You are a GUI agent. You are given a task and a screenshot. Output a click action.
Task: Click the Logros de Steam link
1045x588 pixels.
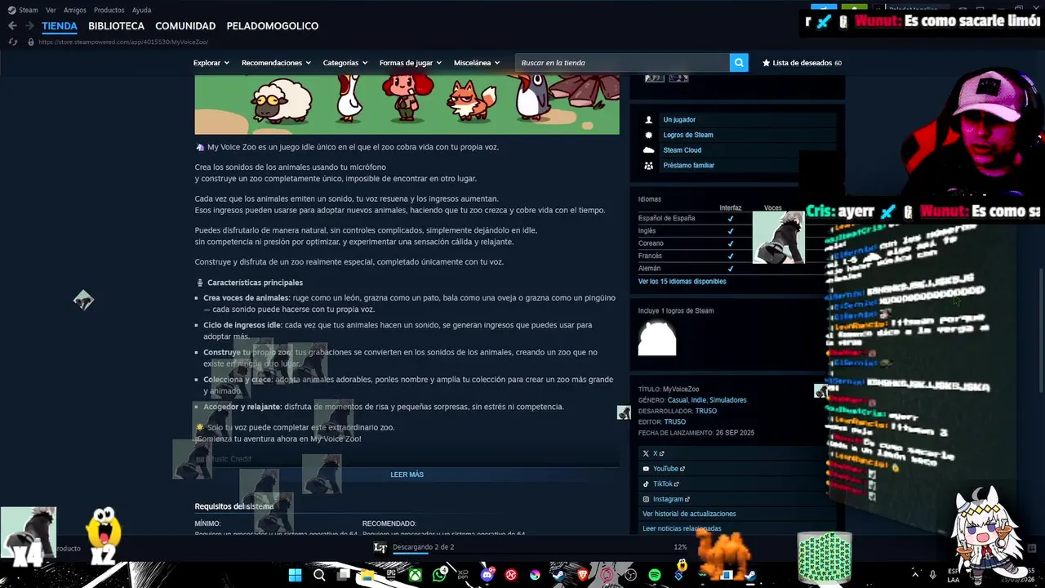(688, 135)
